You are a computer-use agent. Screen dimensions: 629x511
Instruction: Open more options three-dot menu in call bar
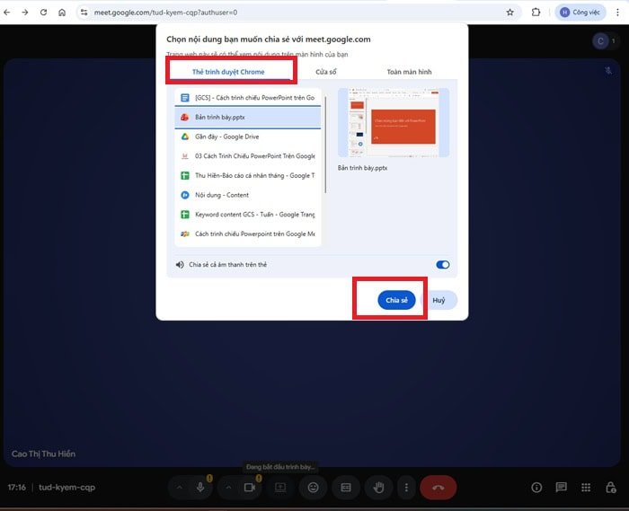pyautogui.click(x=406, y=488)
